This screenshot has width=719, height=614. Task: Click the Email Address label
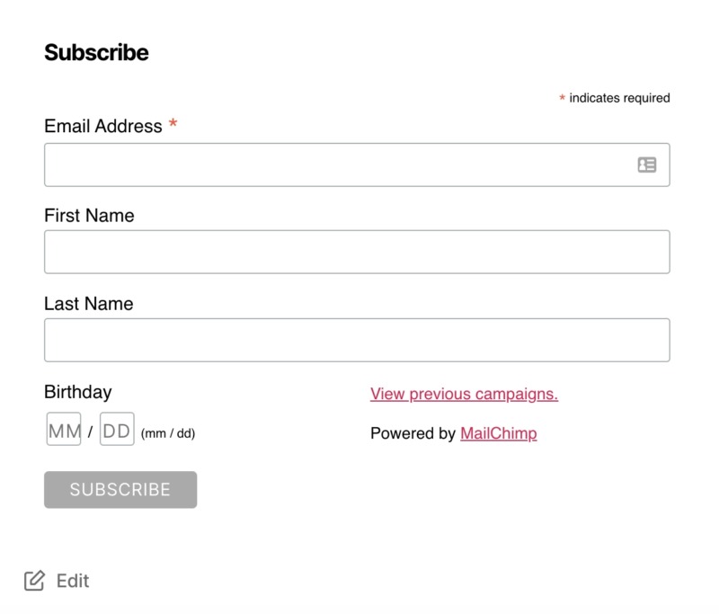[103, 127]
